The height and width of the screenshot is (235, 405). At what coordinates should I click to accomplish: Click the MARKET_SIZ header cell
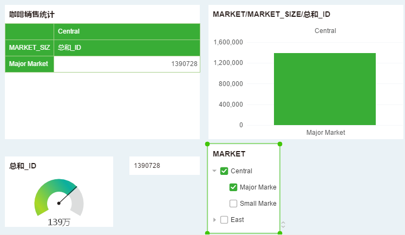coord(30,48)
